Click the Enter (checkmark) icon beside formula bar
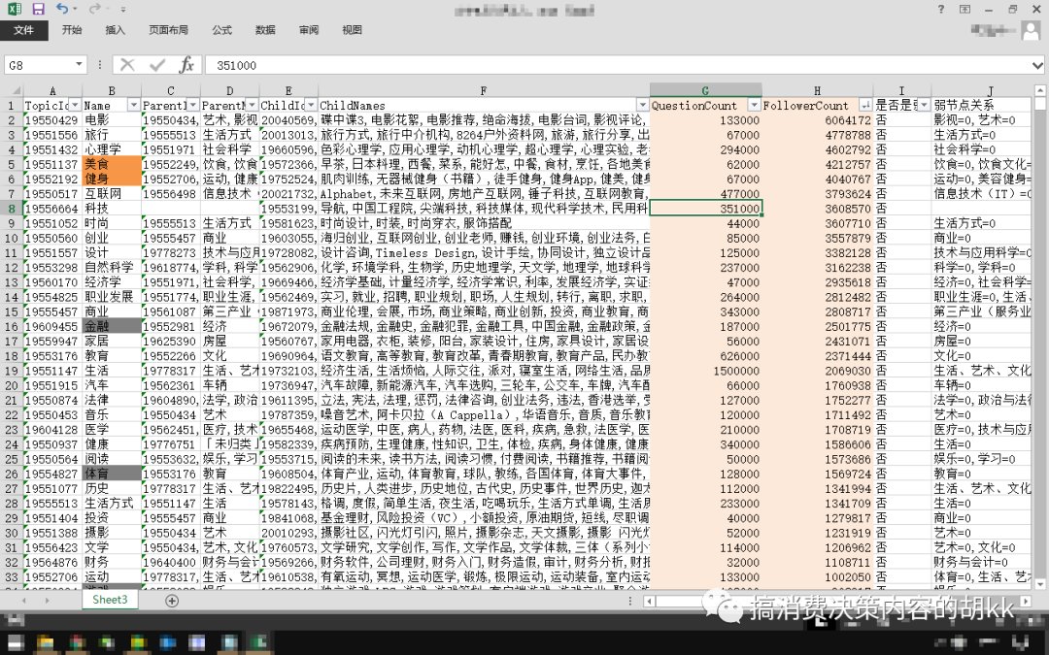The height and width of the screenshot is (655, 1049). (x=154, y=65)
